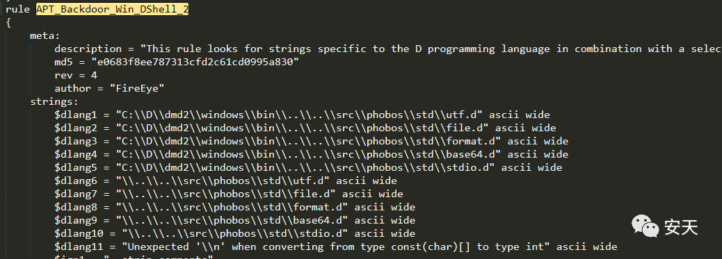Click the $dlang6 variable name
The height and width of the screenshot is (259, 722).
pos(76,181)
